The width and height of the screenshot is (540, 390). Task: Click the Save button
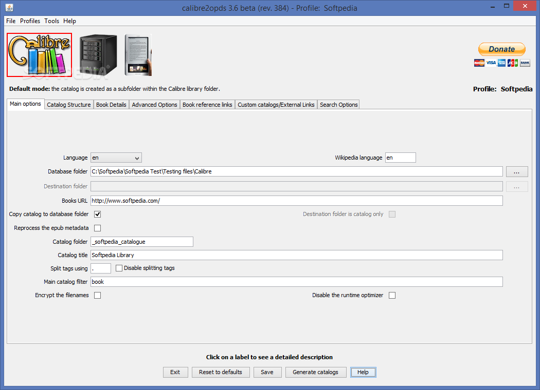[x=267, y=372]
